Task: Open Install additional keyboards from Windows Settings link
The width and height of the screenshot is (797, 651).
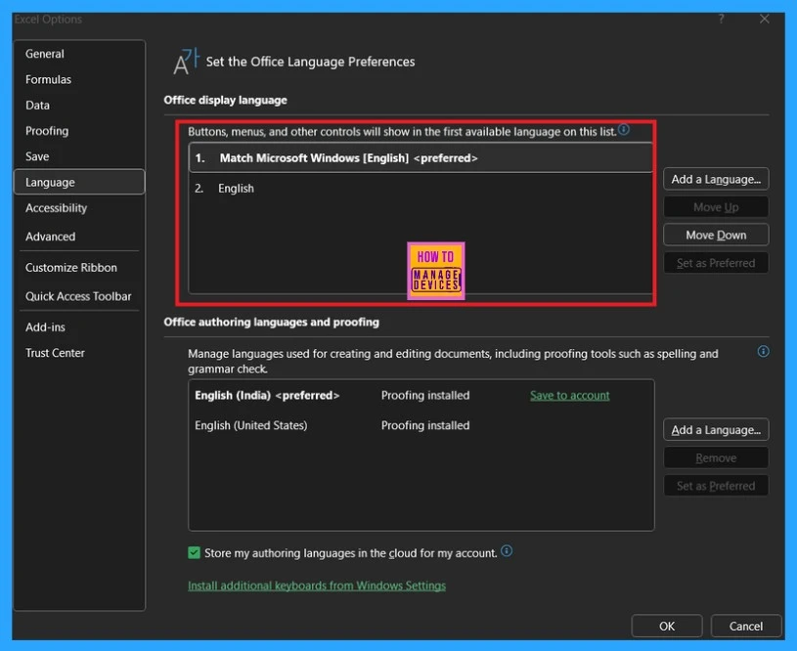Action: 317,586
